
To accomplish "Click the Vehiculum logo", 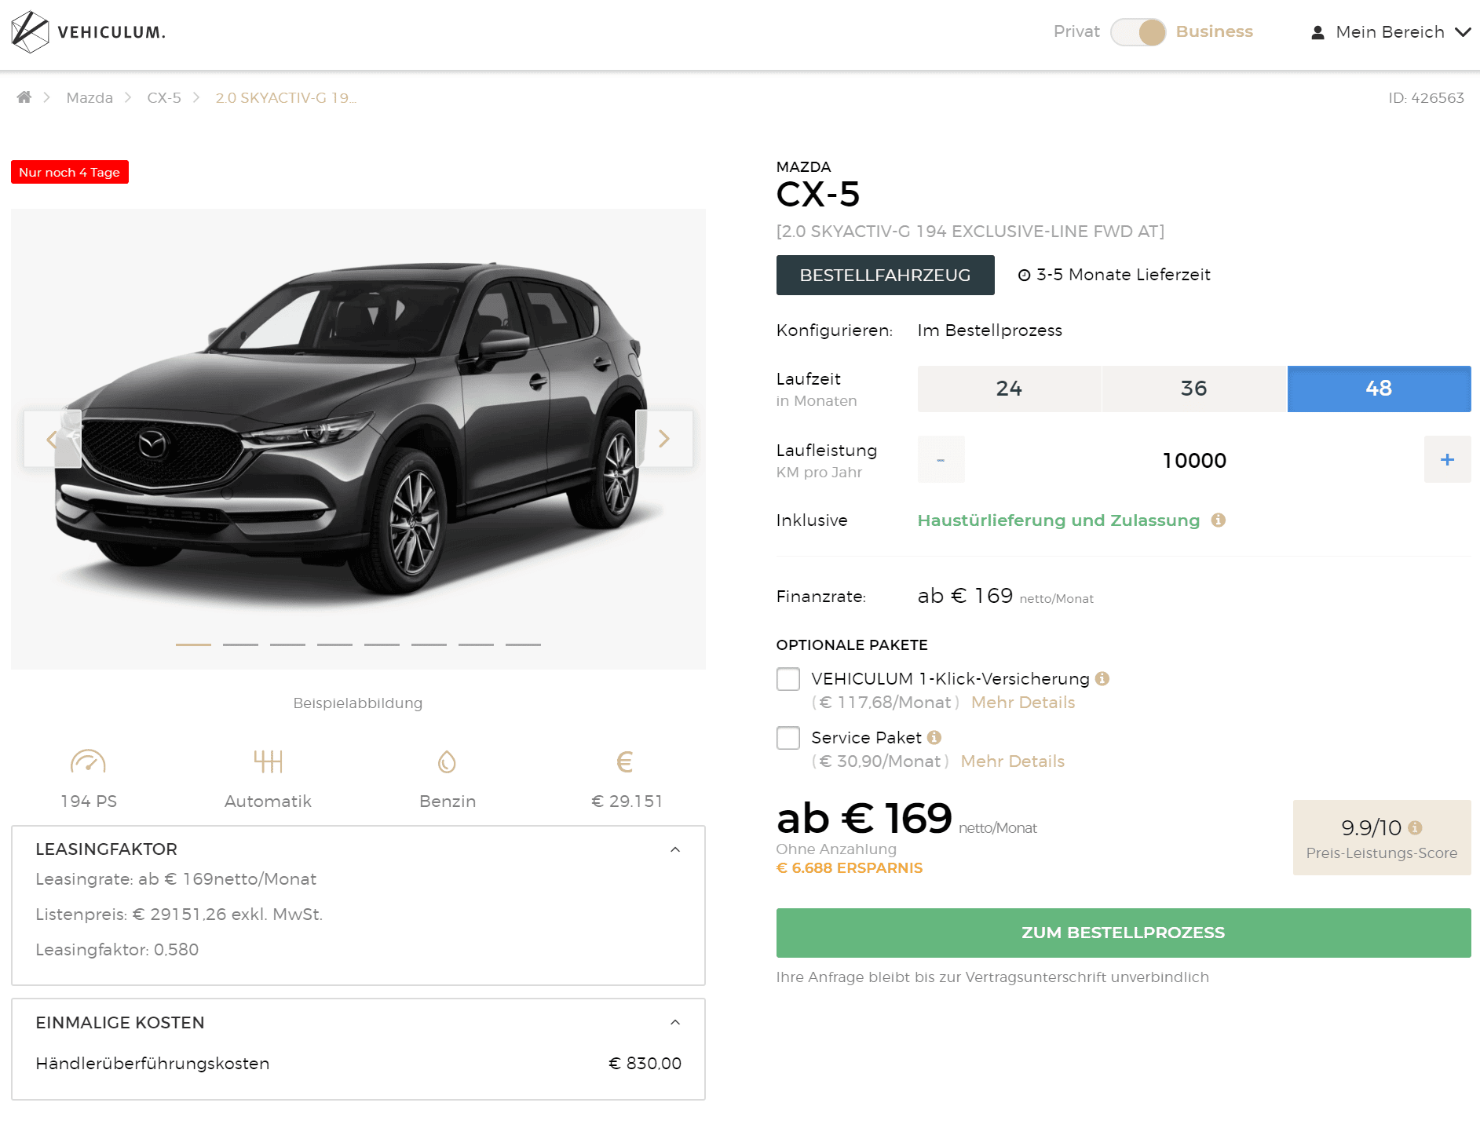I will [88, 32].
